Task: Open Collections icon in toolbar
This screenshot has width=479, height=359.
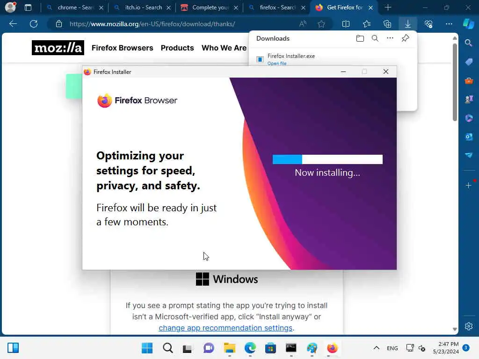Action: [387, 24]
